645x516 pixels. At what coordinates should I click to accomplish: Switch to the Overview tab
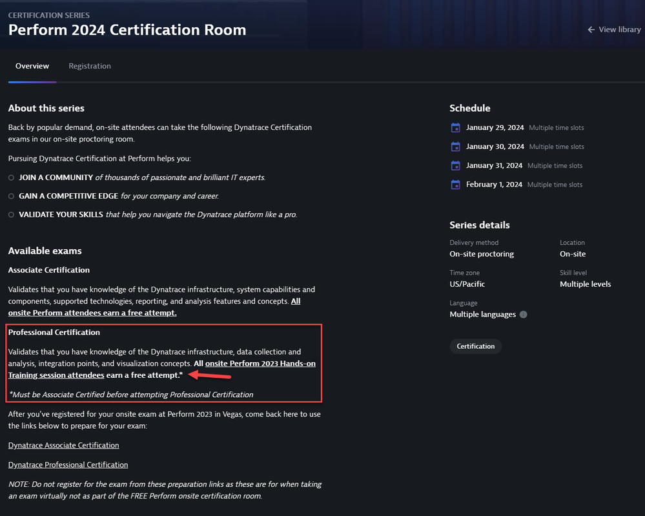click(x=32, y=66)
